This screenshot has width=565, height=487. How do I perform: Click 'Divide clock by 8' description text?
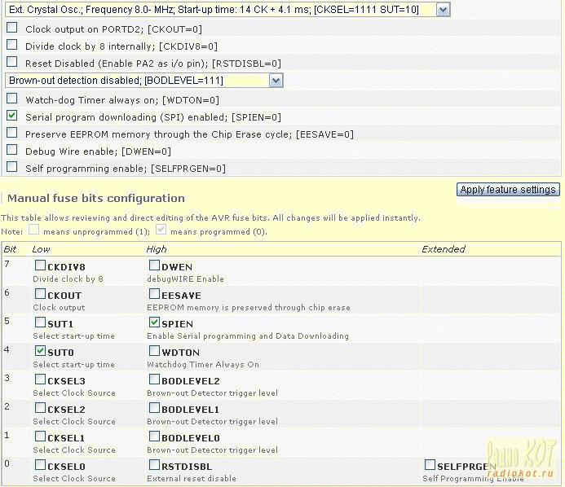pyautogui.click(x=68, y=279)
